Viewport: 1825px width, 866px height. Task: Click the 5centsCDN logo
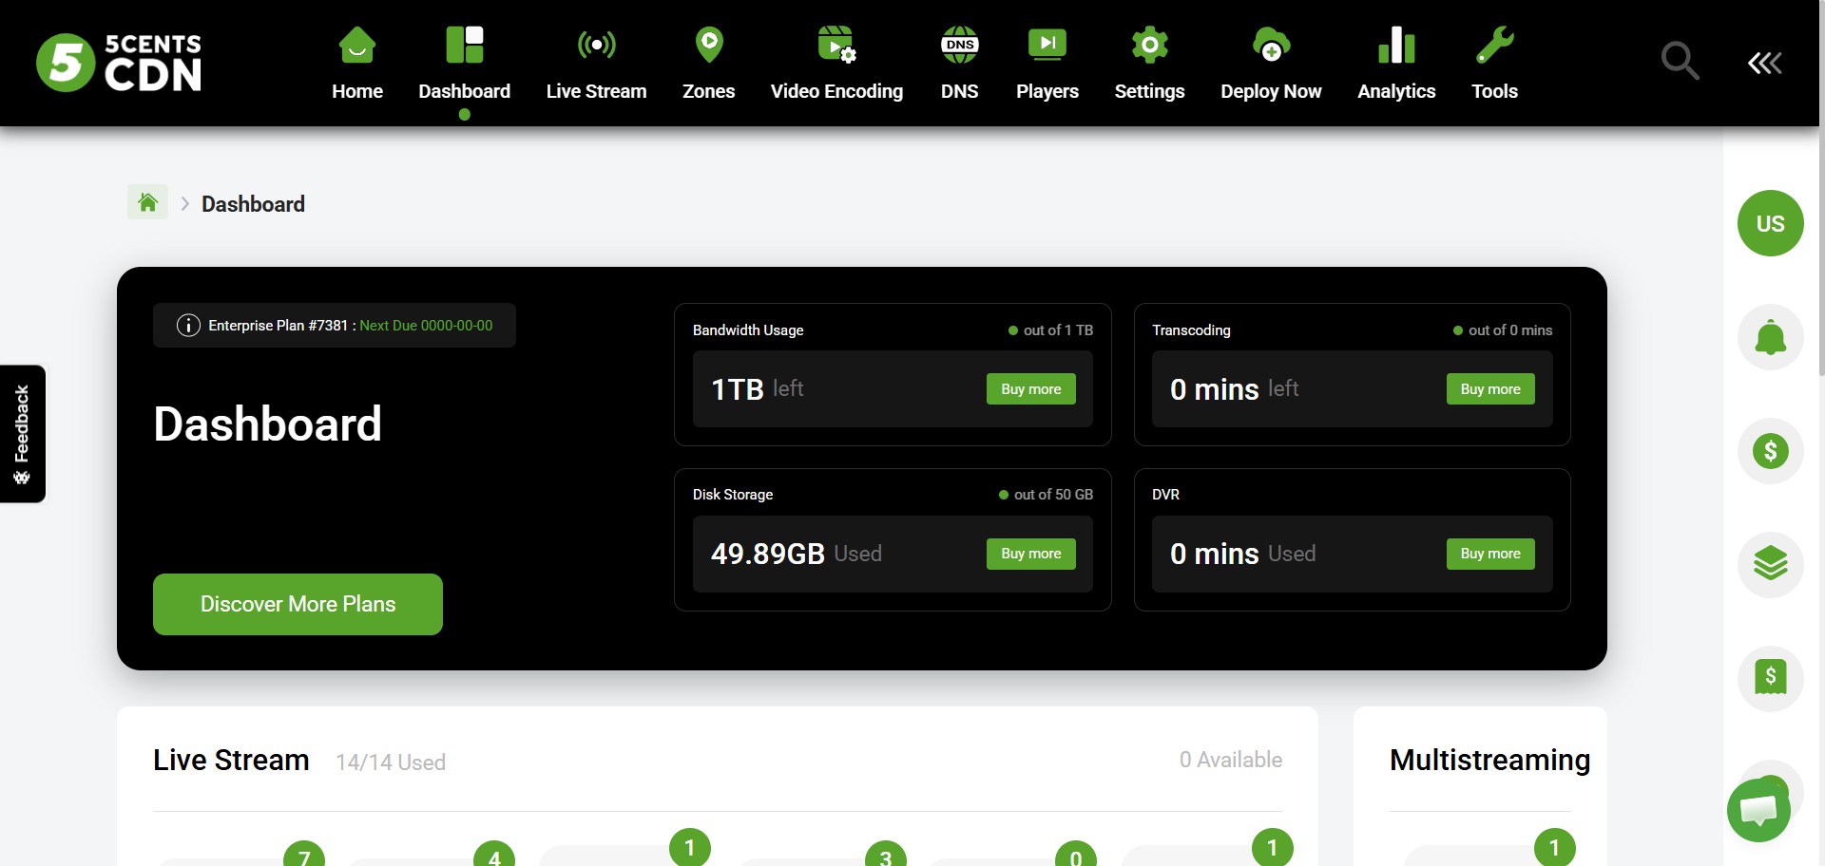tap(119, 63)
